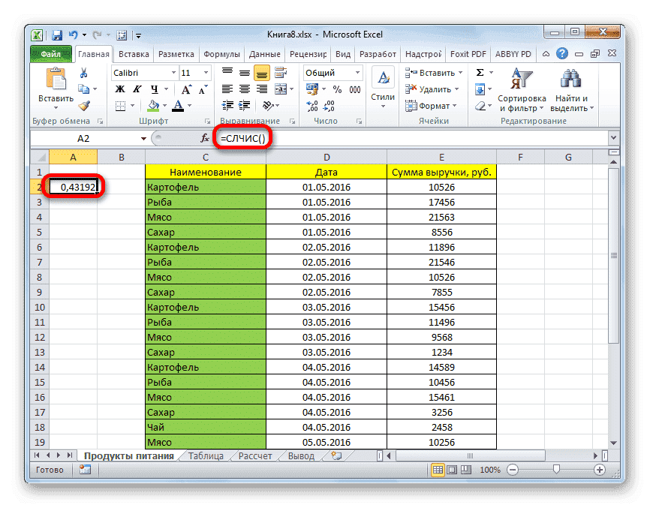
Task: Toggle italic formatting with the K icon
Action: click(x=137, y=89)
